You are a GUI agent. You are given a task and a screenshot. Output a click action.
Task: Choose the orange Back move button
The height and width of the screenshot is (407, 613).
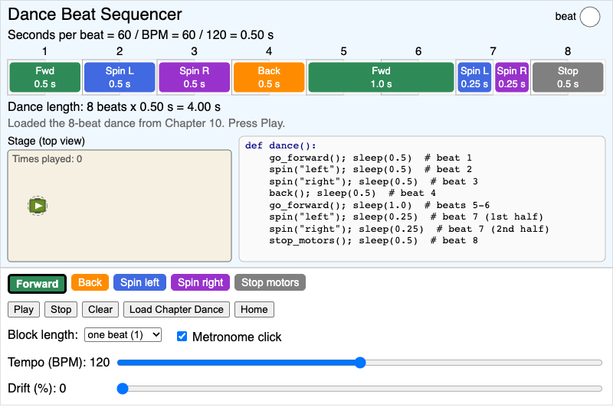90,282
